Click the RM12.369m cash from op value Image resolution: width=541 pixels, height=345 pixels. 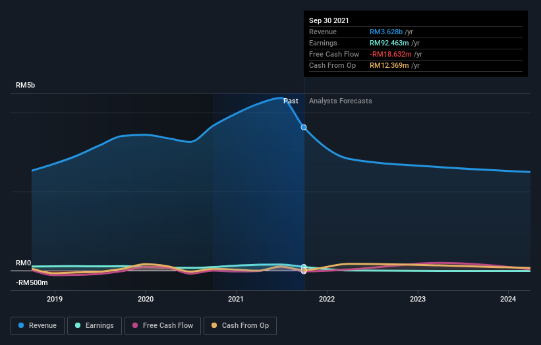pos(389,65)
